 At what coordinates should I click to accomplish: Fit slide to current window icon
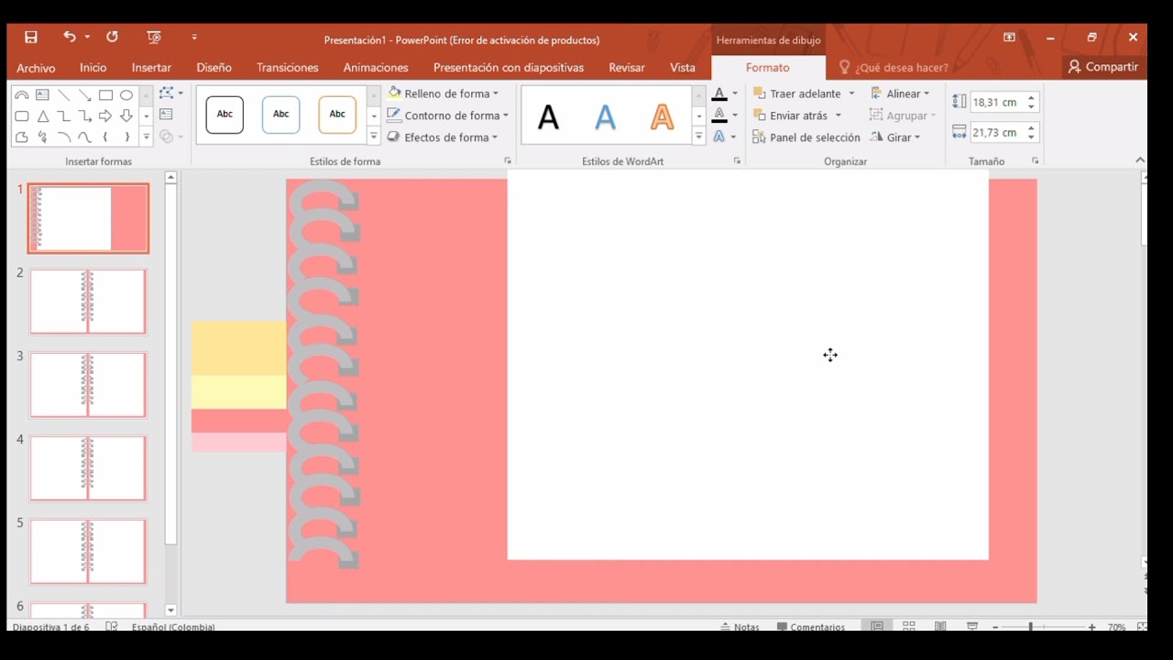(x=1142, y=626)
